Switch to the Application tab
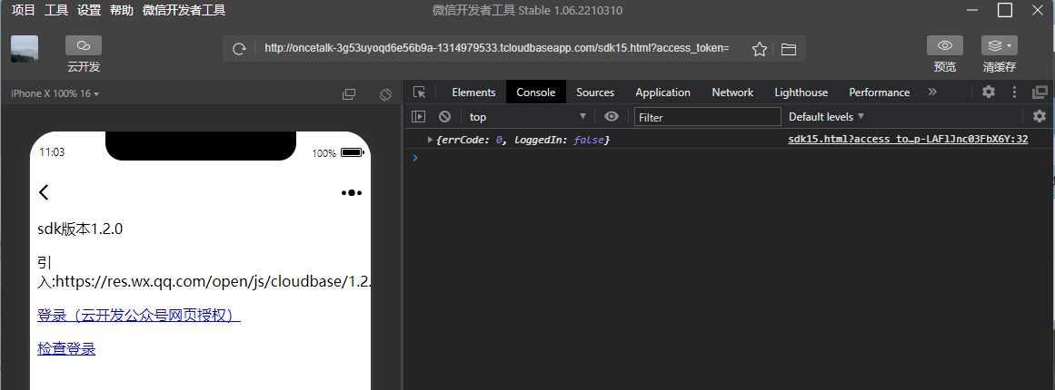 662,92
